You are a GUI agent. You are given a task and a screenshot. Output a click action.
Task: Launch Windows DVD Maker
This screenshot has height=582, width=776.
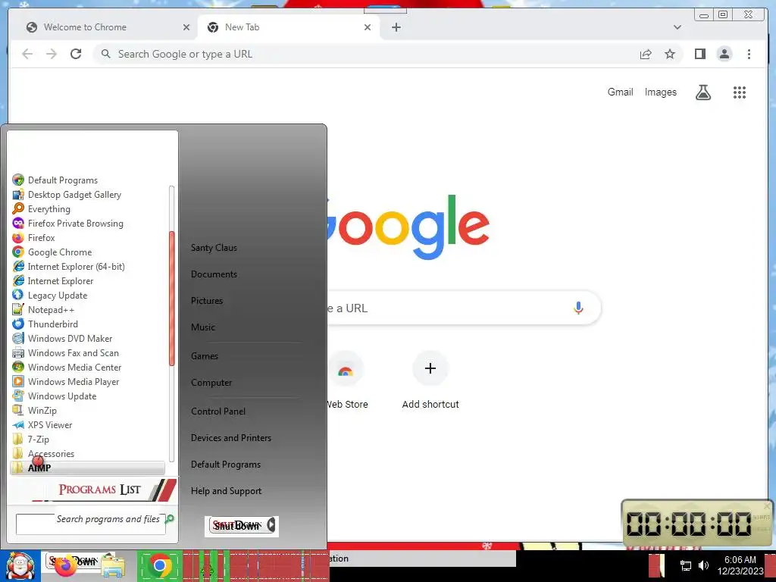click(62, 338)
